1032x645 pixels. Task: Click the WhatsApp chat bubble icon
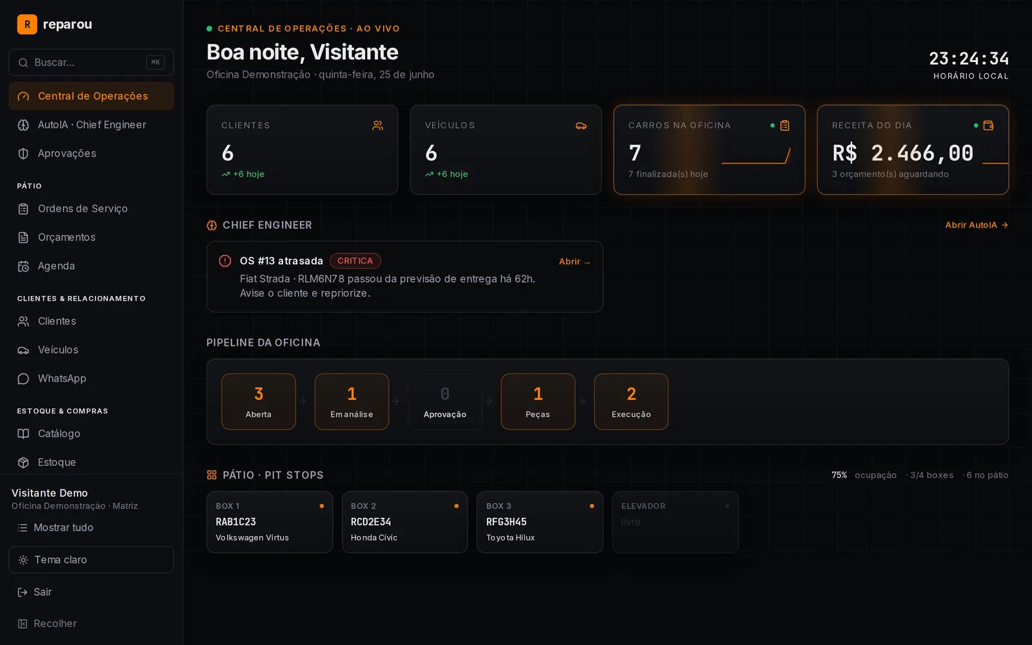pyautogui.click(x=23, y=379)
